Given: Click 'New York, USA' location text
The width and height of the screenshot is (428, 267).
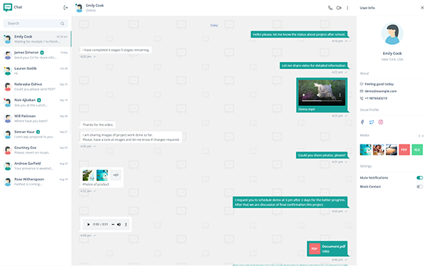Looking at the screenshot, I should (392, 59).
